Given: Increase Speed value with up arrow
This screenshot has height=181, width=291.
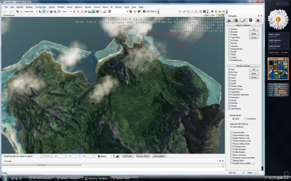Looking at the screenshot, I should coord(114,155).
